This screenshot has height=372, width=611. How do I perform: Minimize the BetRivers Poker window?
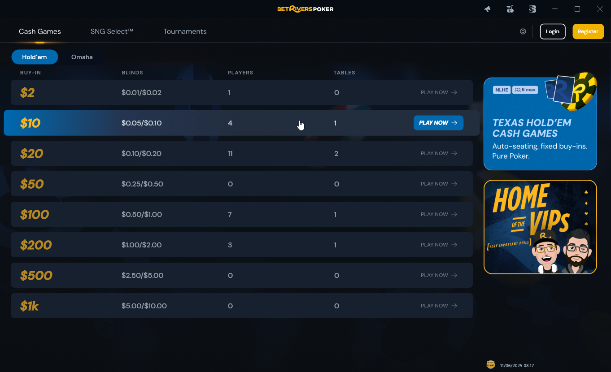555,9
